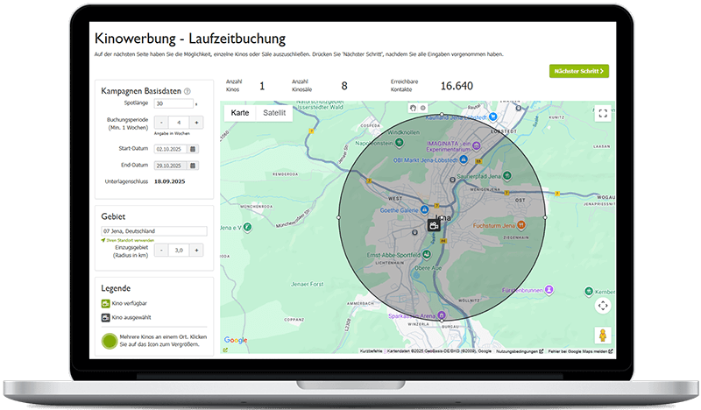Viewport: 701px width, 410px height.
Task: Click 'Fehler bei Google Maps melden' link
Action: [x=580, y=351]
